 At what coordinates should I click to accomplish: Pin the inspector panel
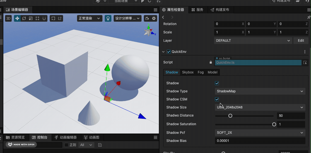(309, 18)
